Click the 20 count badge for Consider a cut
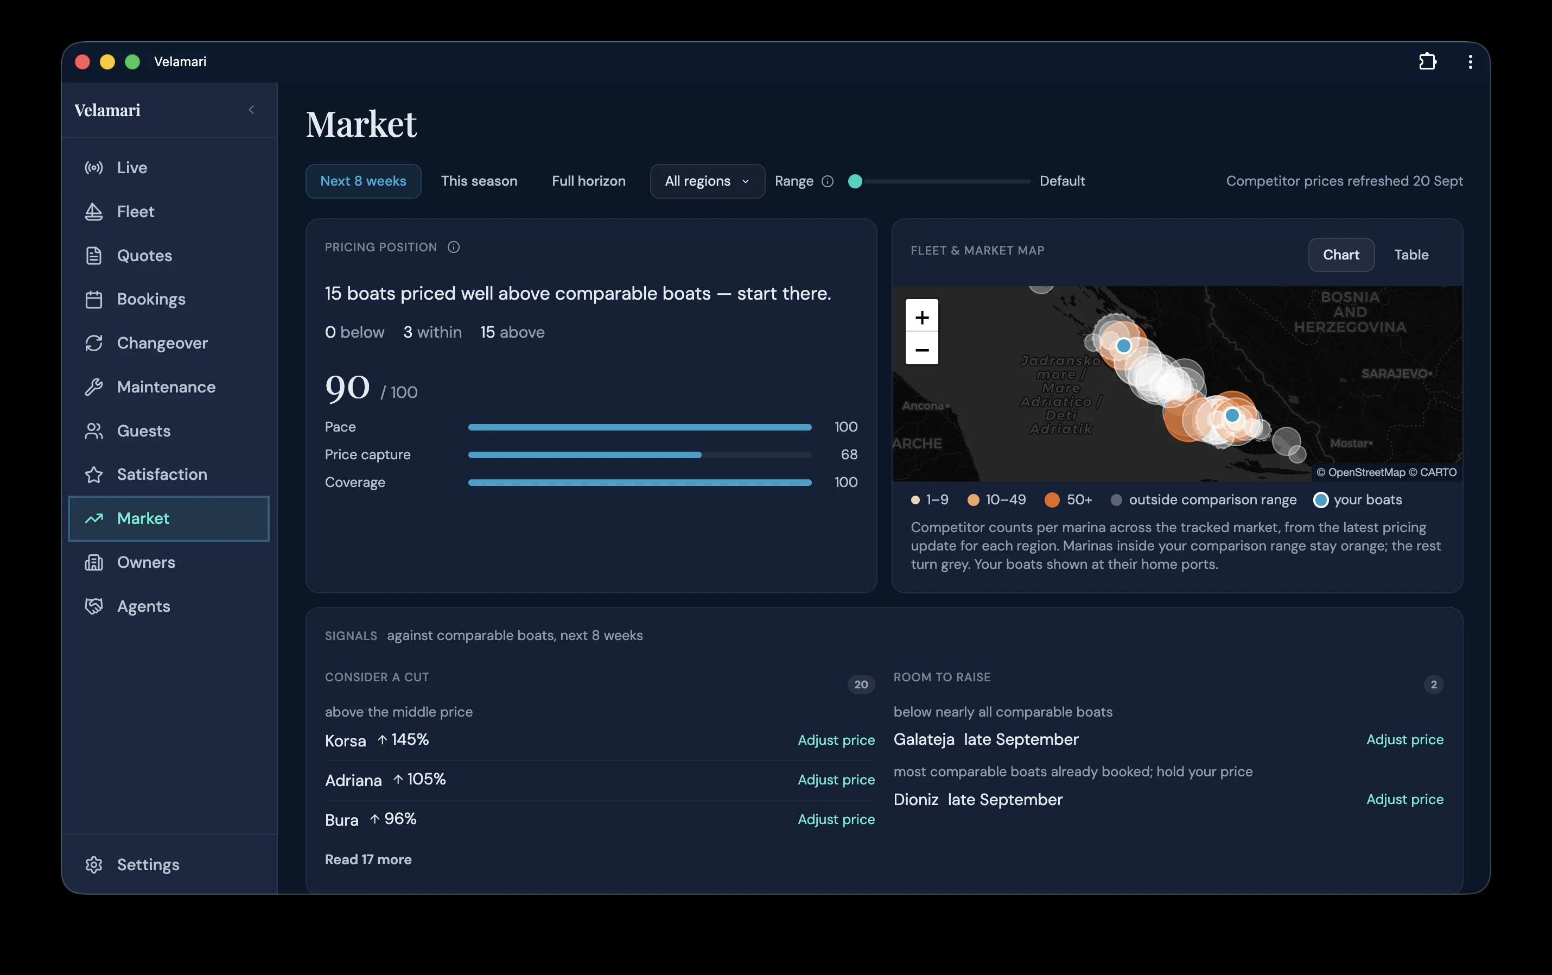The image size is (1552, 975). pos(861,684)
